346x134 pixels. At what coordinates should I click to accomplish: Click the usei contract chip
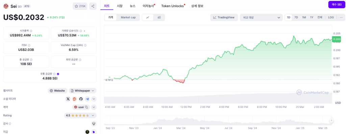coord(81,107)
